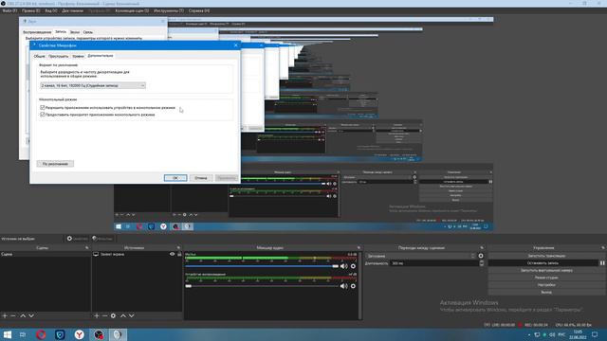Open the Windows Start menu
The image size is (607, 341).
[8, 334]
